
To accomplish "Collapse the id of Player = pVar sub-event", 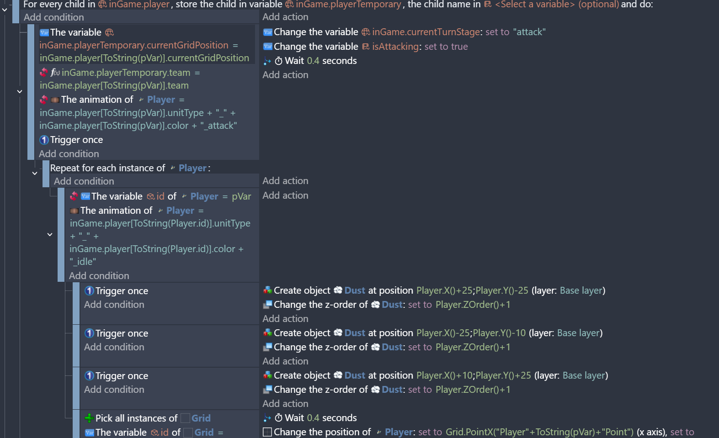I will pyautogui.click(x=50, y=234).
